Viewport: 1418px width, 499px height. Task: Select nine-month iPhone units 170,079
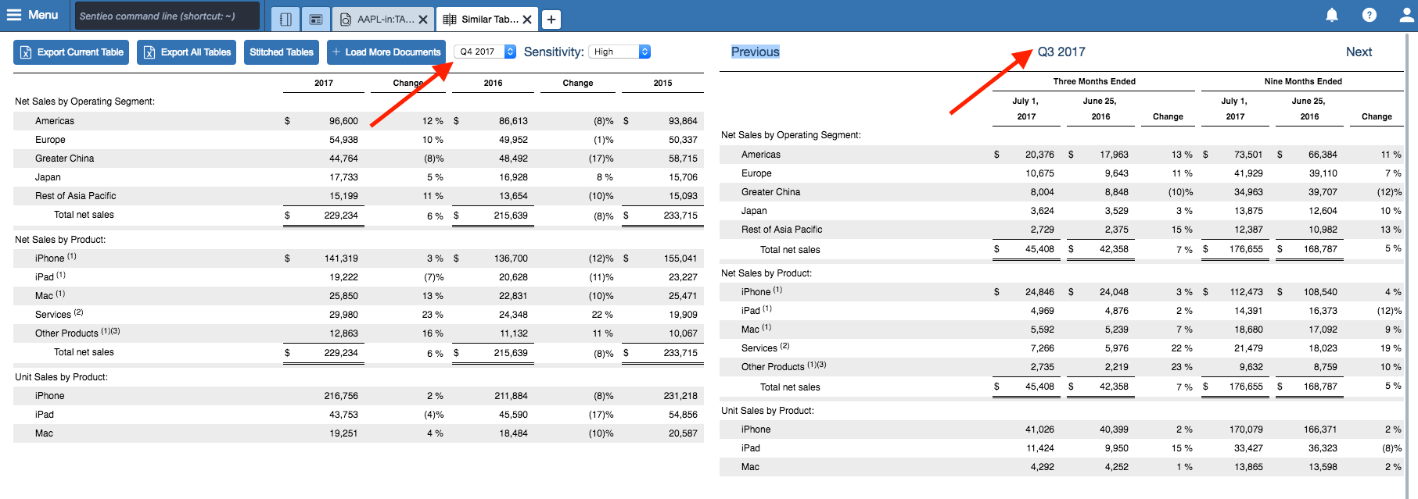point(1246,429)
